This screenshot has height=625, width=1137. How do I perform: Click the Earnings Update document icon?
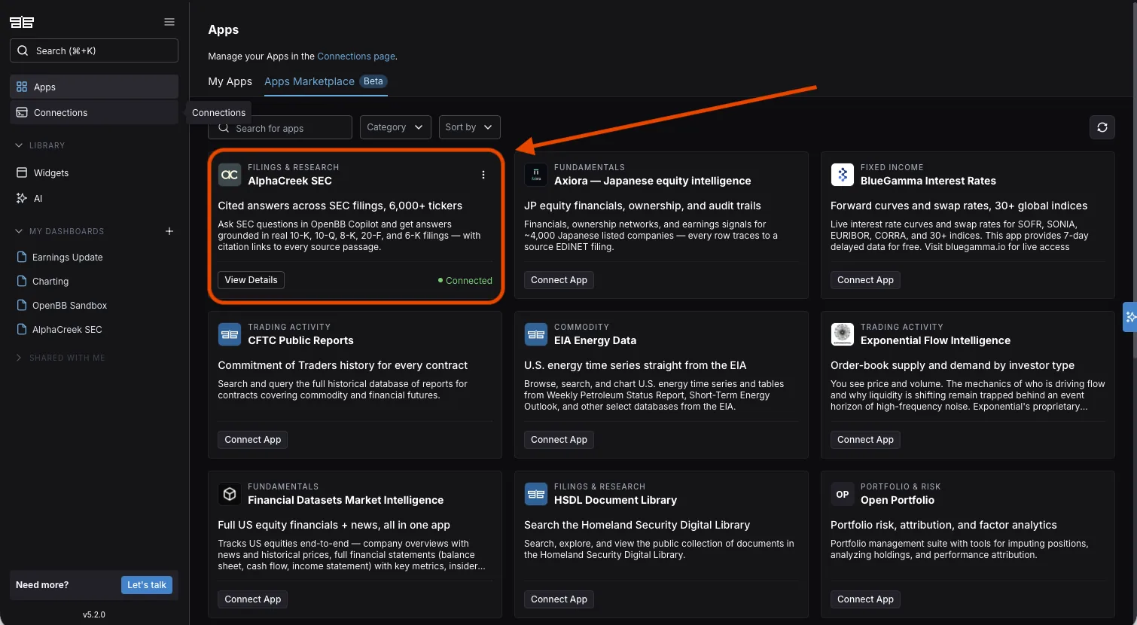pos(22,257)
